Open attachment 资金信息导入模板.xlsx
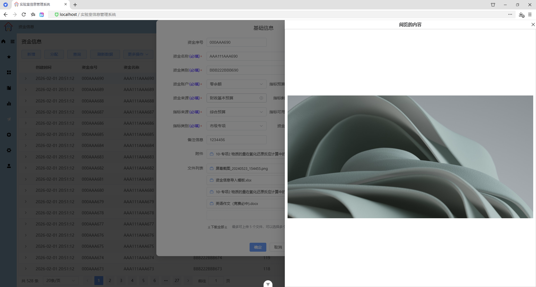This screenshot has width=536, height=287. tap(233, 180)
